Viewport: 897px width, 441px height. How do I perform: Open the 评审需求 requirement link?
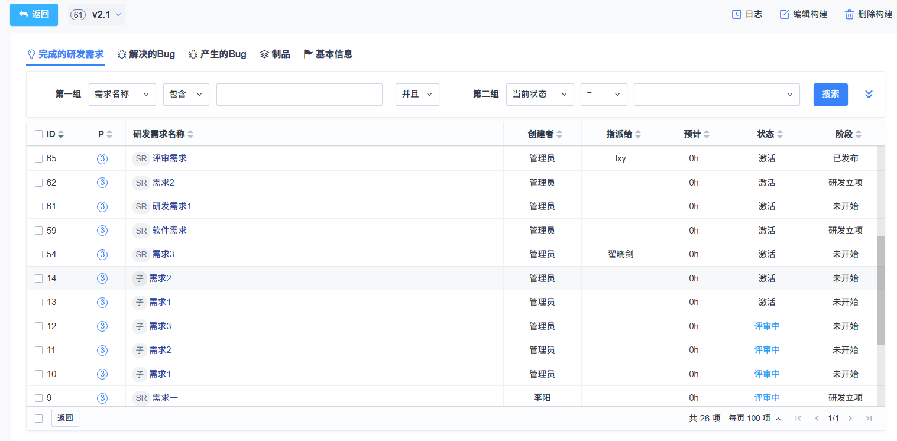169,158
